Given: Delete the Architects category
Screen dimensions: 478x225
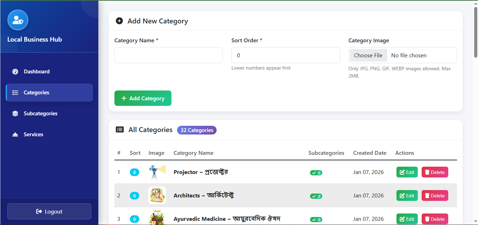Looking at the screenshot, I should [x=435, y=195].
